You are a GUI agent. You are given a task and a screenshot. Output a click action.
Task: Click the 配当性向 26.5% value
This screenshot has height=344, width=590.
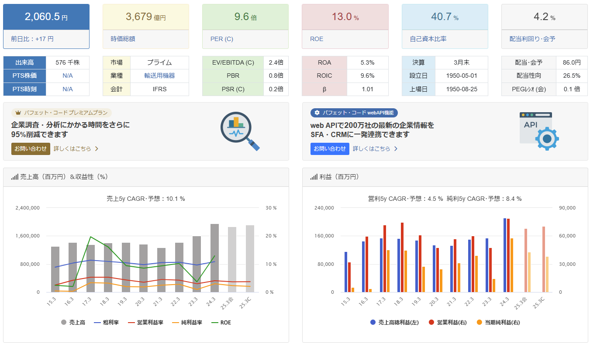click(x=572, y=76)
